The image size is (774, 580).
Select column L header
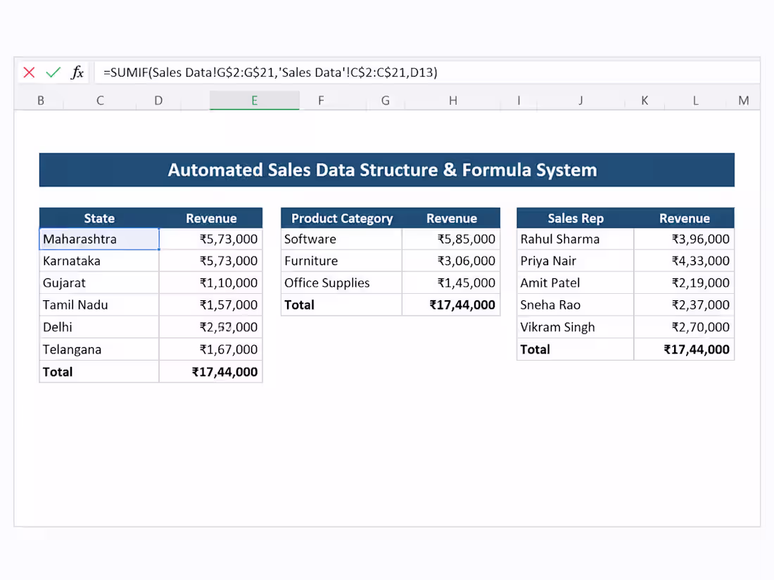(x=695, y=101)
